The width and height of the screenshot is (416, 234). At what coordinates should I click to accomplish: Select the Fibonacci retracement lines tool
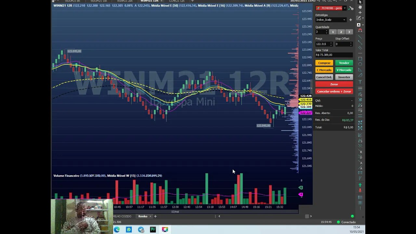(x=360, y=88)
